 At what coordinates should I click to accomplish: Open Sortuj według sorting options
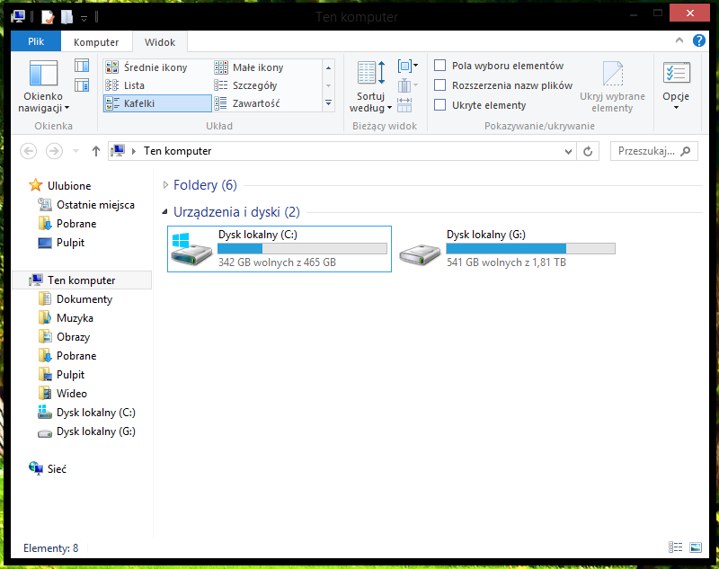[x=370, y=86]
